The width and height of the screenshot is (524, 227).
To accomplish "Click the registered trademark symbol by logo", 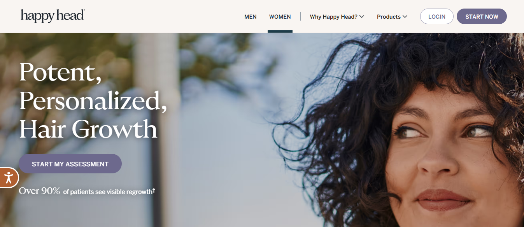I will [84, 11].
